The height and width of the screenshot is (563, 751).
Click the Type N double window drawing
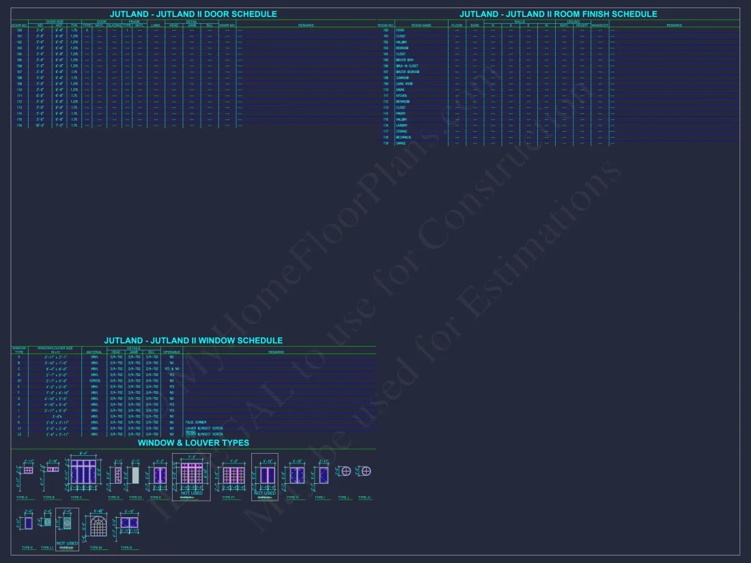pyautogui.click(x=129, y=523)
